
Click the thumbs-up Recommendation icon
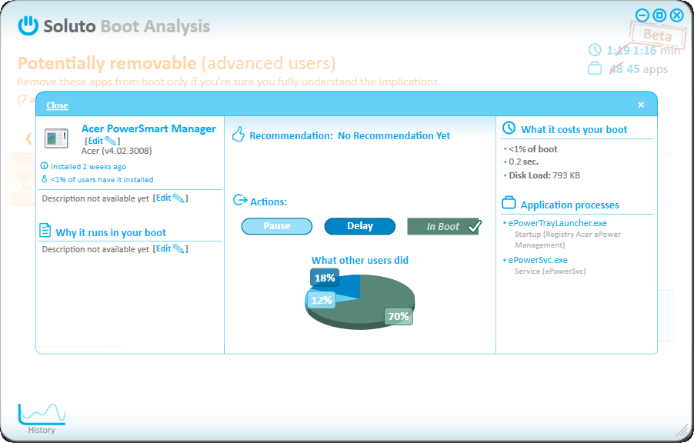pyautogui.click(x=239, y=134)
